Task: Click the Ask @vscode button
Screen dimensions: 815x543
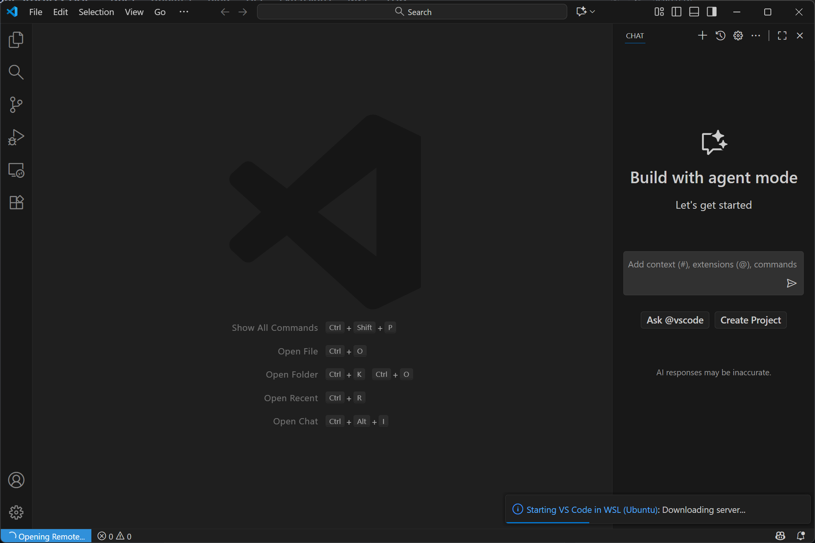Action: pyautogui.click(x=675, y=320)
